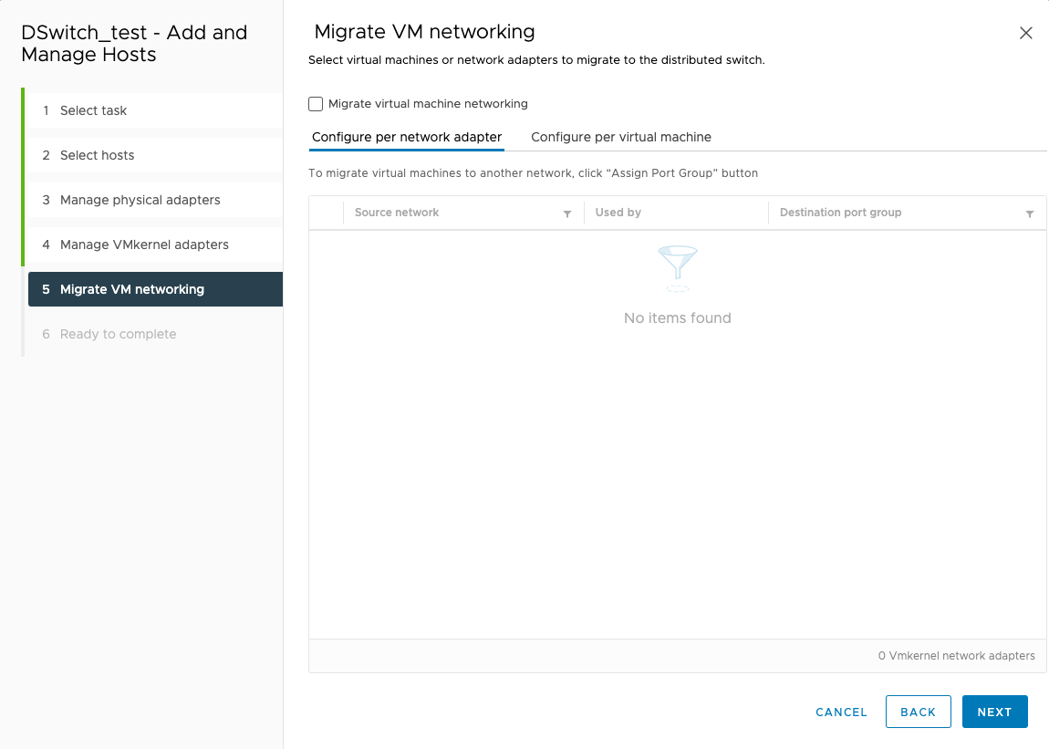The width and height of the screenshot is (1049, 749).
Task: Click the NEXT button
Action: (x=994, y=712)
